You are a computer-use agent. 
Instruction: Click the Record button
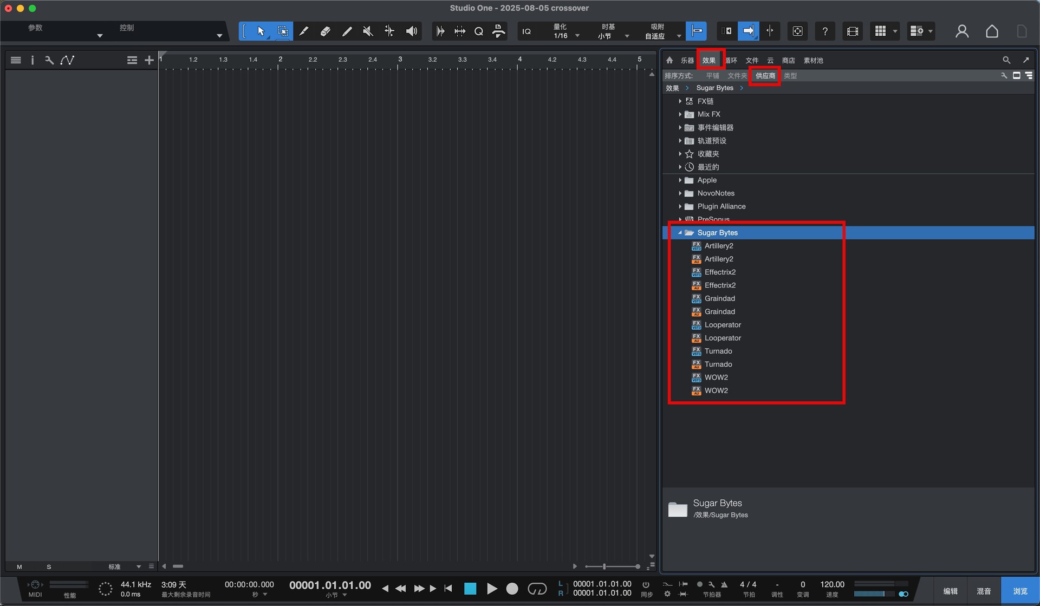pyautogui.click(x=512, y=589)
